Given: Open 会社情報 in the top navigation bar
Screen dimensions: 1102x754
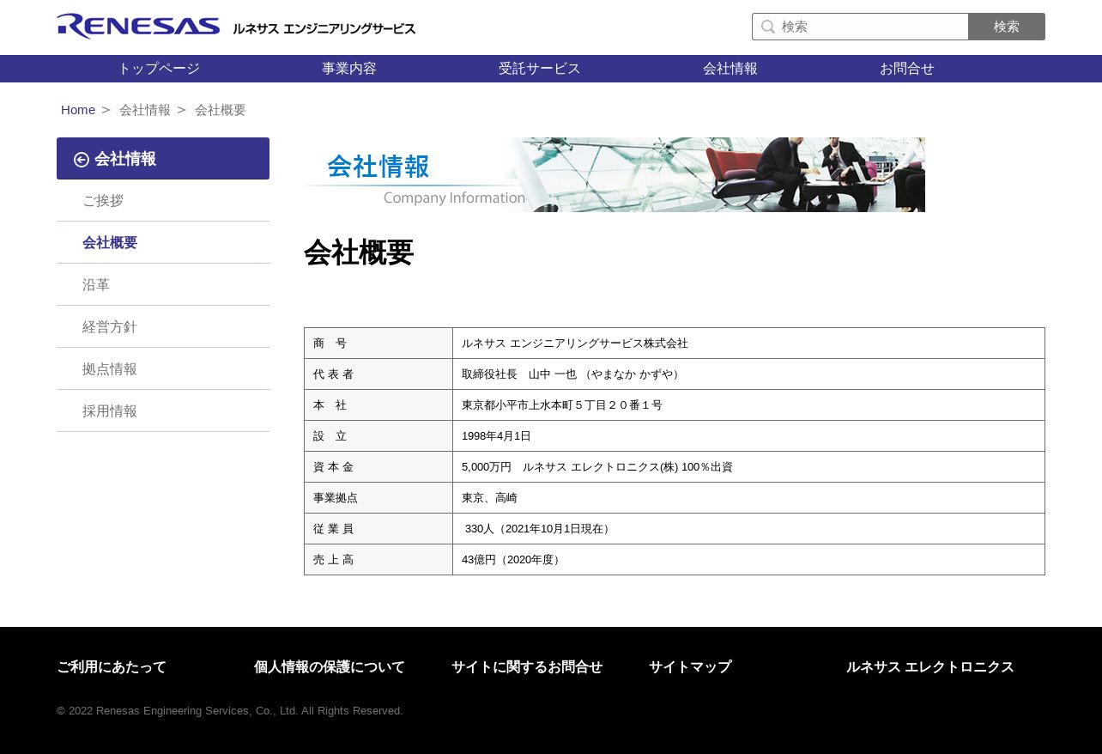Looking at the screenshot, I should (x=730, y=69).
